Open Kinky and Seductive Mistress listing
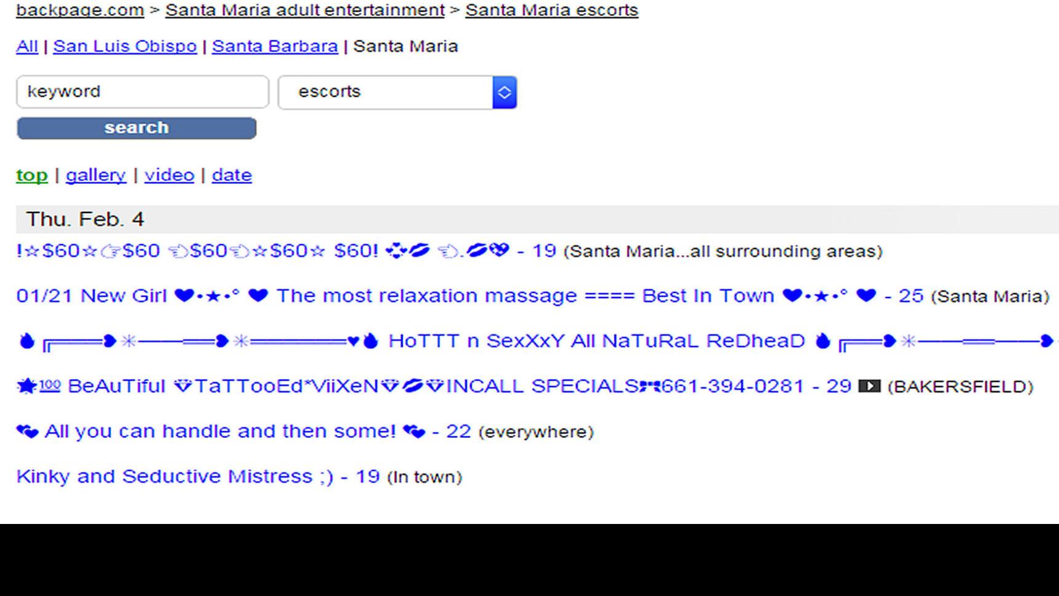Image resolution: width=1059 pixels, height=596 pixels. 198,476
